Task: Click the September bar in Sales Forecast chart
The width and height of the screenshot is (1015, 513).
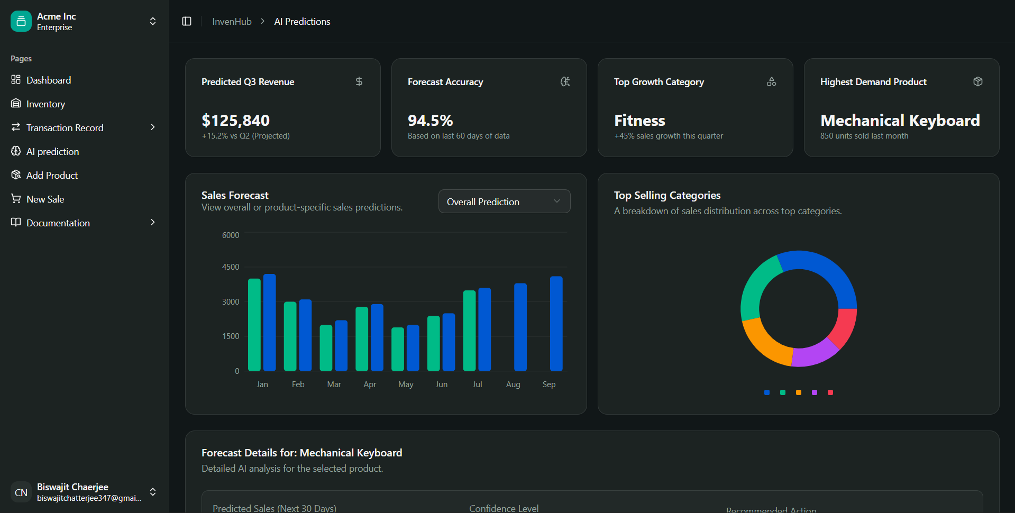Action: pos(556,324)
